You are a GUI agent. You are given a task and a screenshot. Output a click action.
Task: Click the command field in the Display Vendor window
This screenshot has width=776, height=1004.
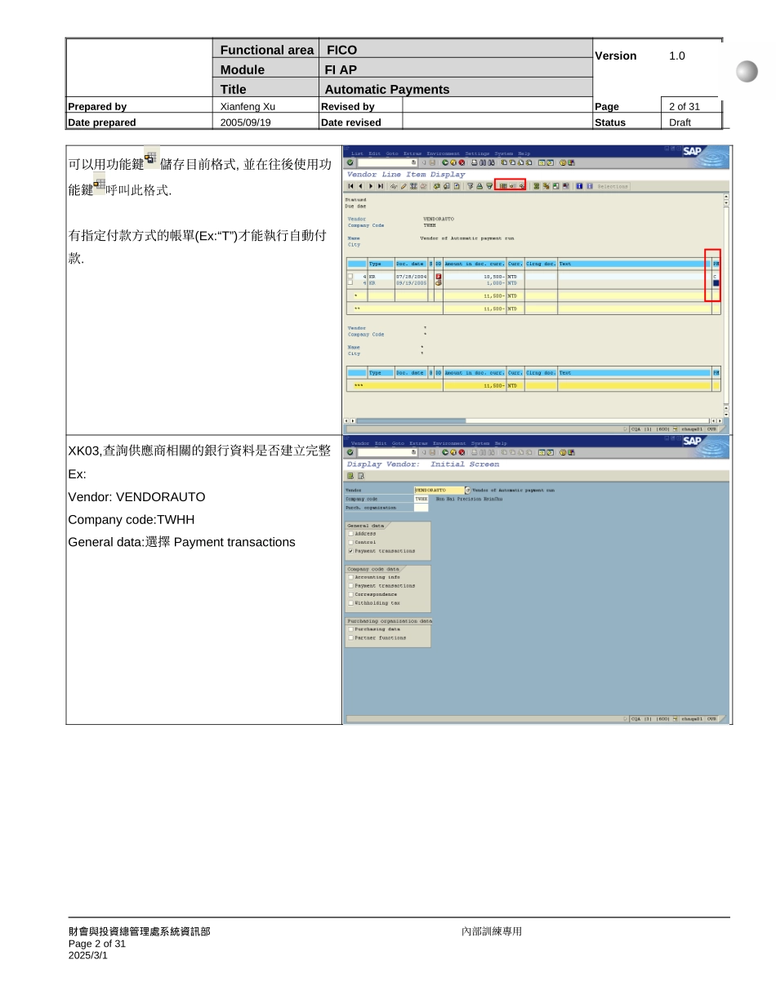(x=387, y=452)
